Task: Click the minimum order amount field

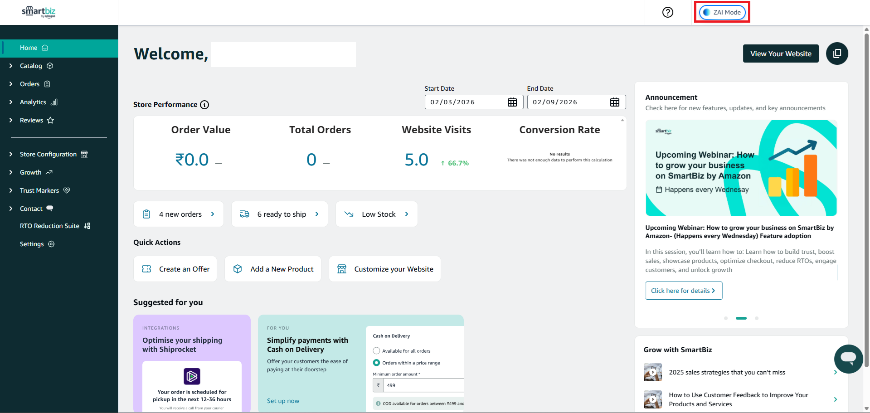Action: click(423, 385)
